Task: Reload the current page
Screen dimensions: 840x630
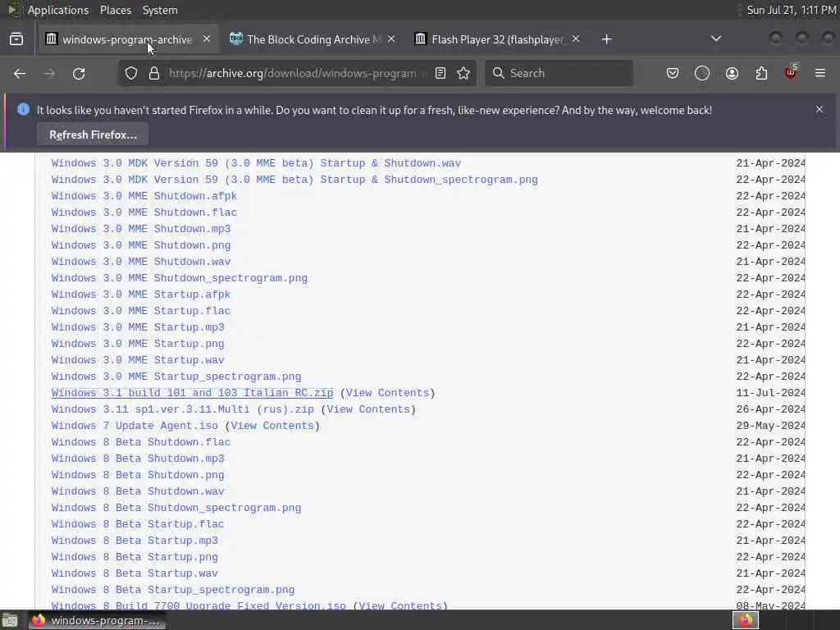Action: (x=79, y=73)
